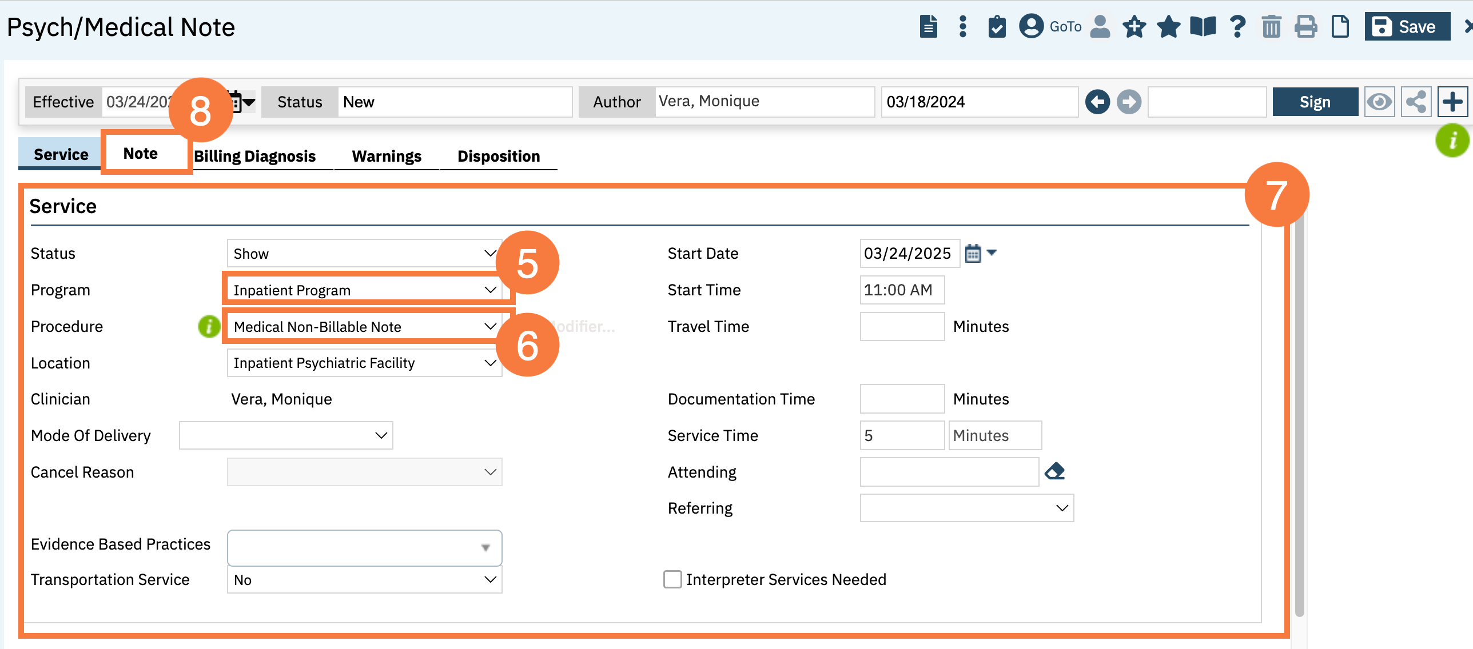The width and height of the screenshot is (1473, 649).
Task: Open the help question mark icon
Action: 1237,27
